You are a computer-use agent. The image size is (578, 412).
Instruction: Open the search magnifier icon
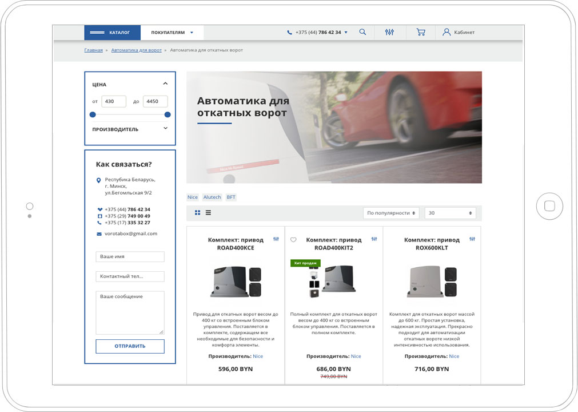click(x=362, y=32)
